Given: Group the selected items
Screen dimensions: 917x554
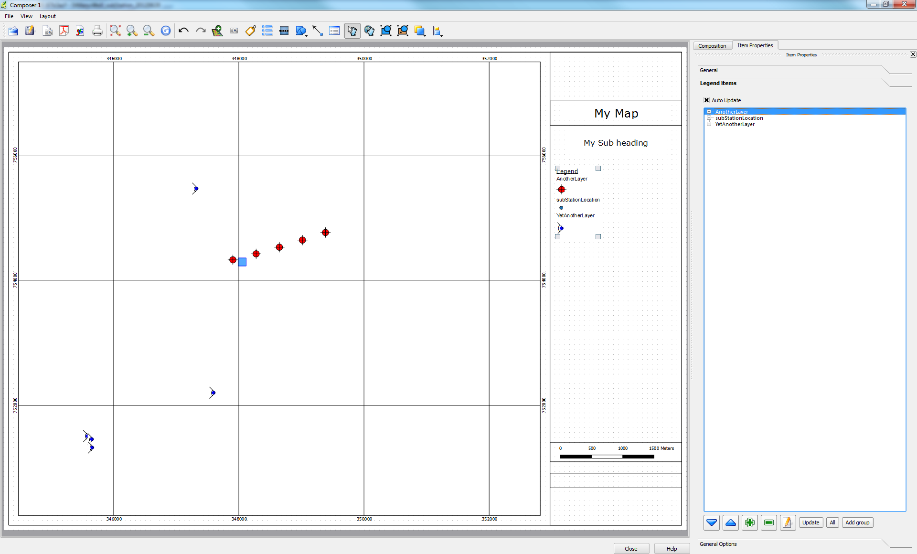Looking at the screenshot, I should pyautogui.click(x=386, y=31).
